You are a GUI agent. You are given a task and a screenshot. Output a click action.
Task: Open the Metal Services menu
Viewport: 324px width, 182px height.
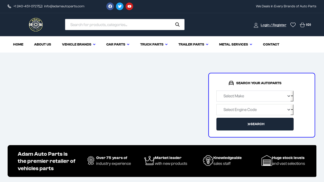click(235, 44)
